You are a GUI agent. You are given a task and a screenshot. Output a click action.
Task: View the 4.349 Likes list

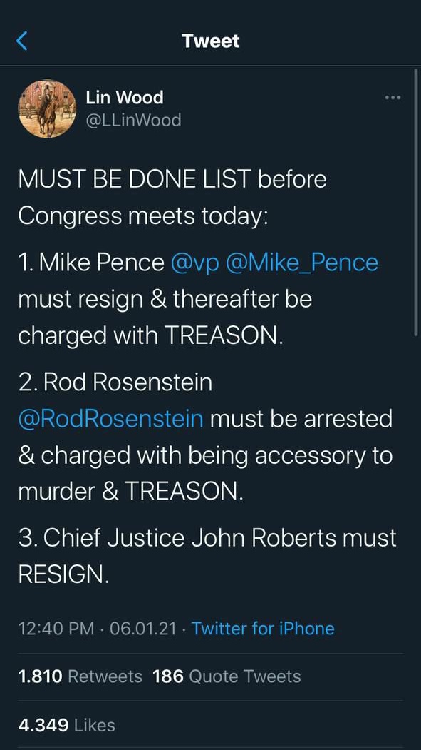(67, 725)
